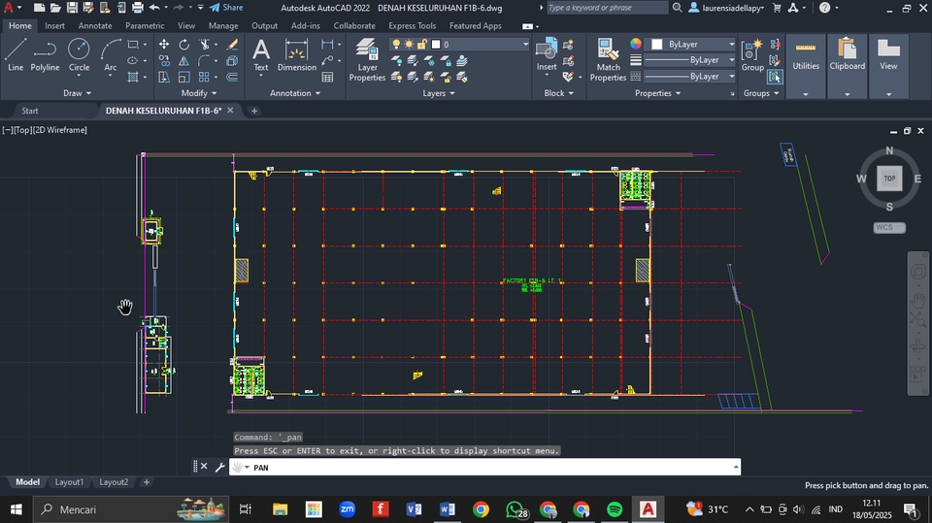This screenshot has width=932, height=523.
Task: Toggle WCS coordinate system indicator
Action: point(889,228)
